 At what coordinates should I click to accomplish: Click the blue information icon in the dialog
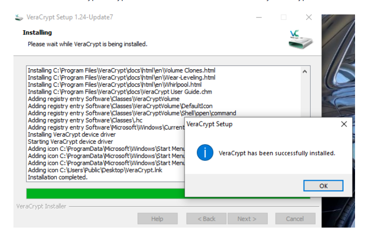tap(205, 152)
